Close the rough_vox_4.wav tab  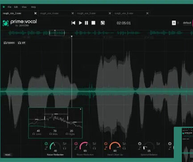pyautogui.click(x=73, y=13)
